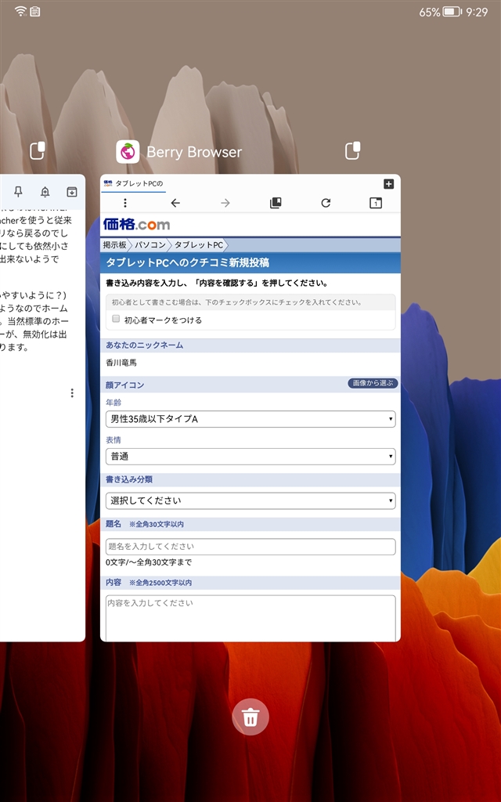Tap the heading タブレットPCへのクチコミ新規投稿
Viewport: 501px width, 802px height.
pos(187,262)
